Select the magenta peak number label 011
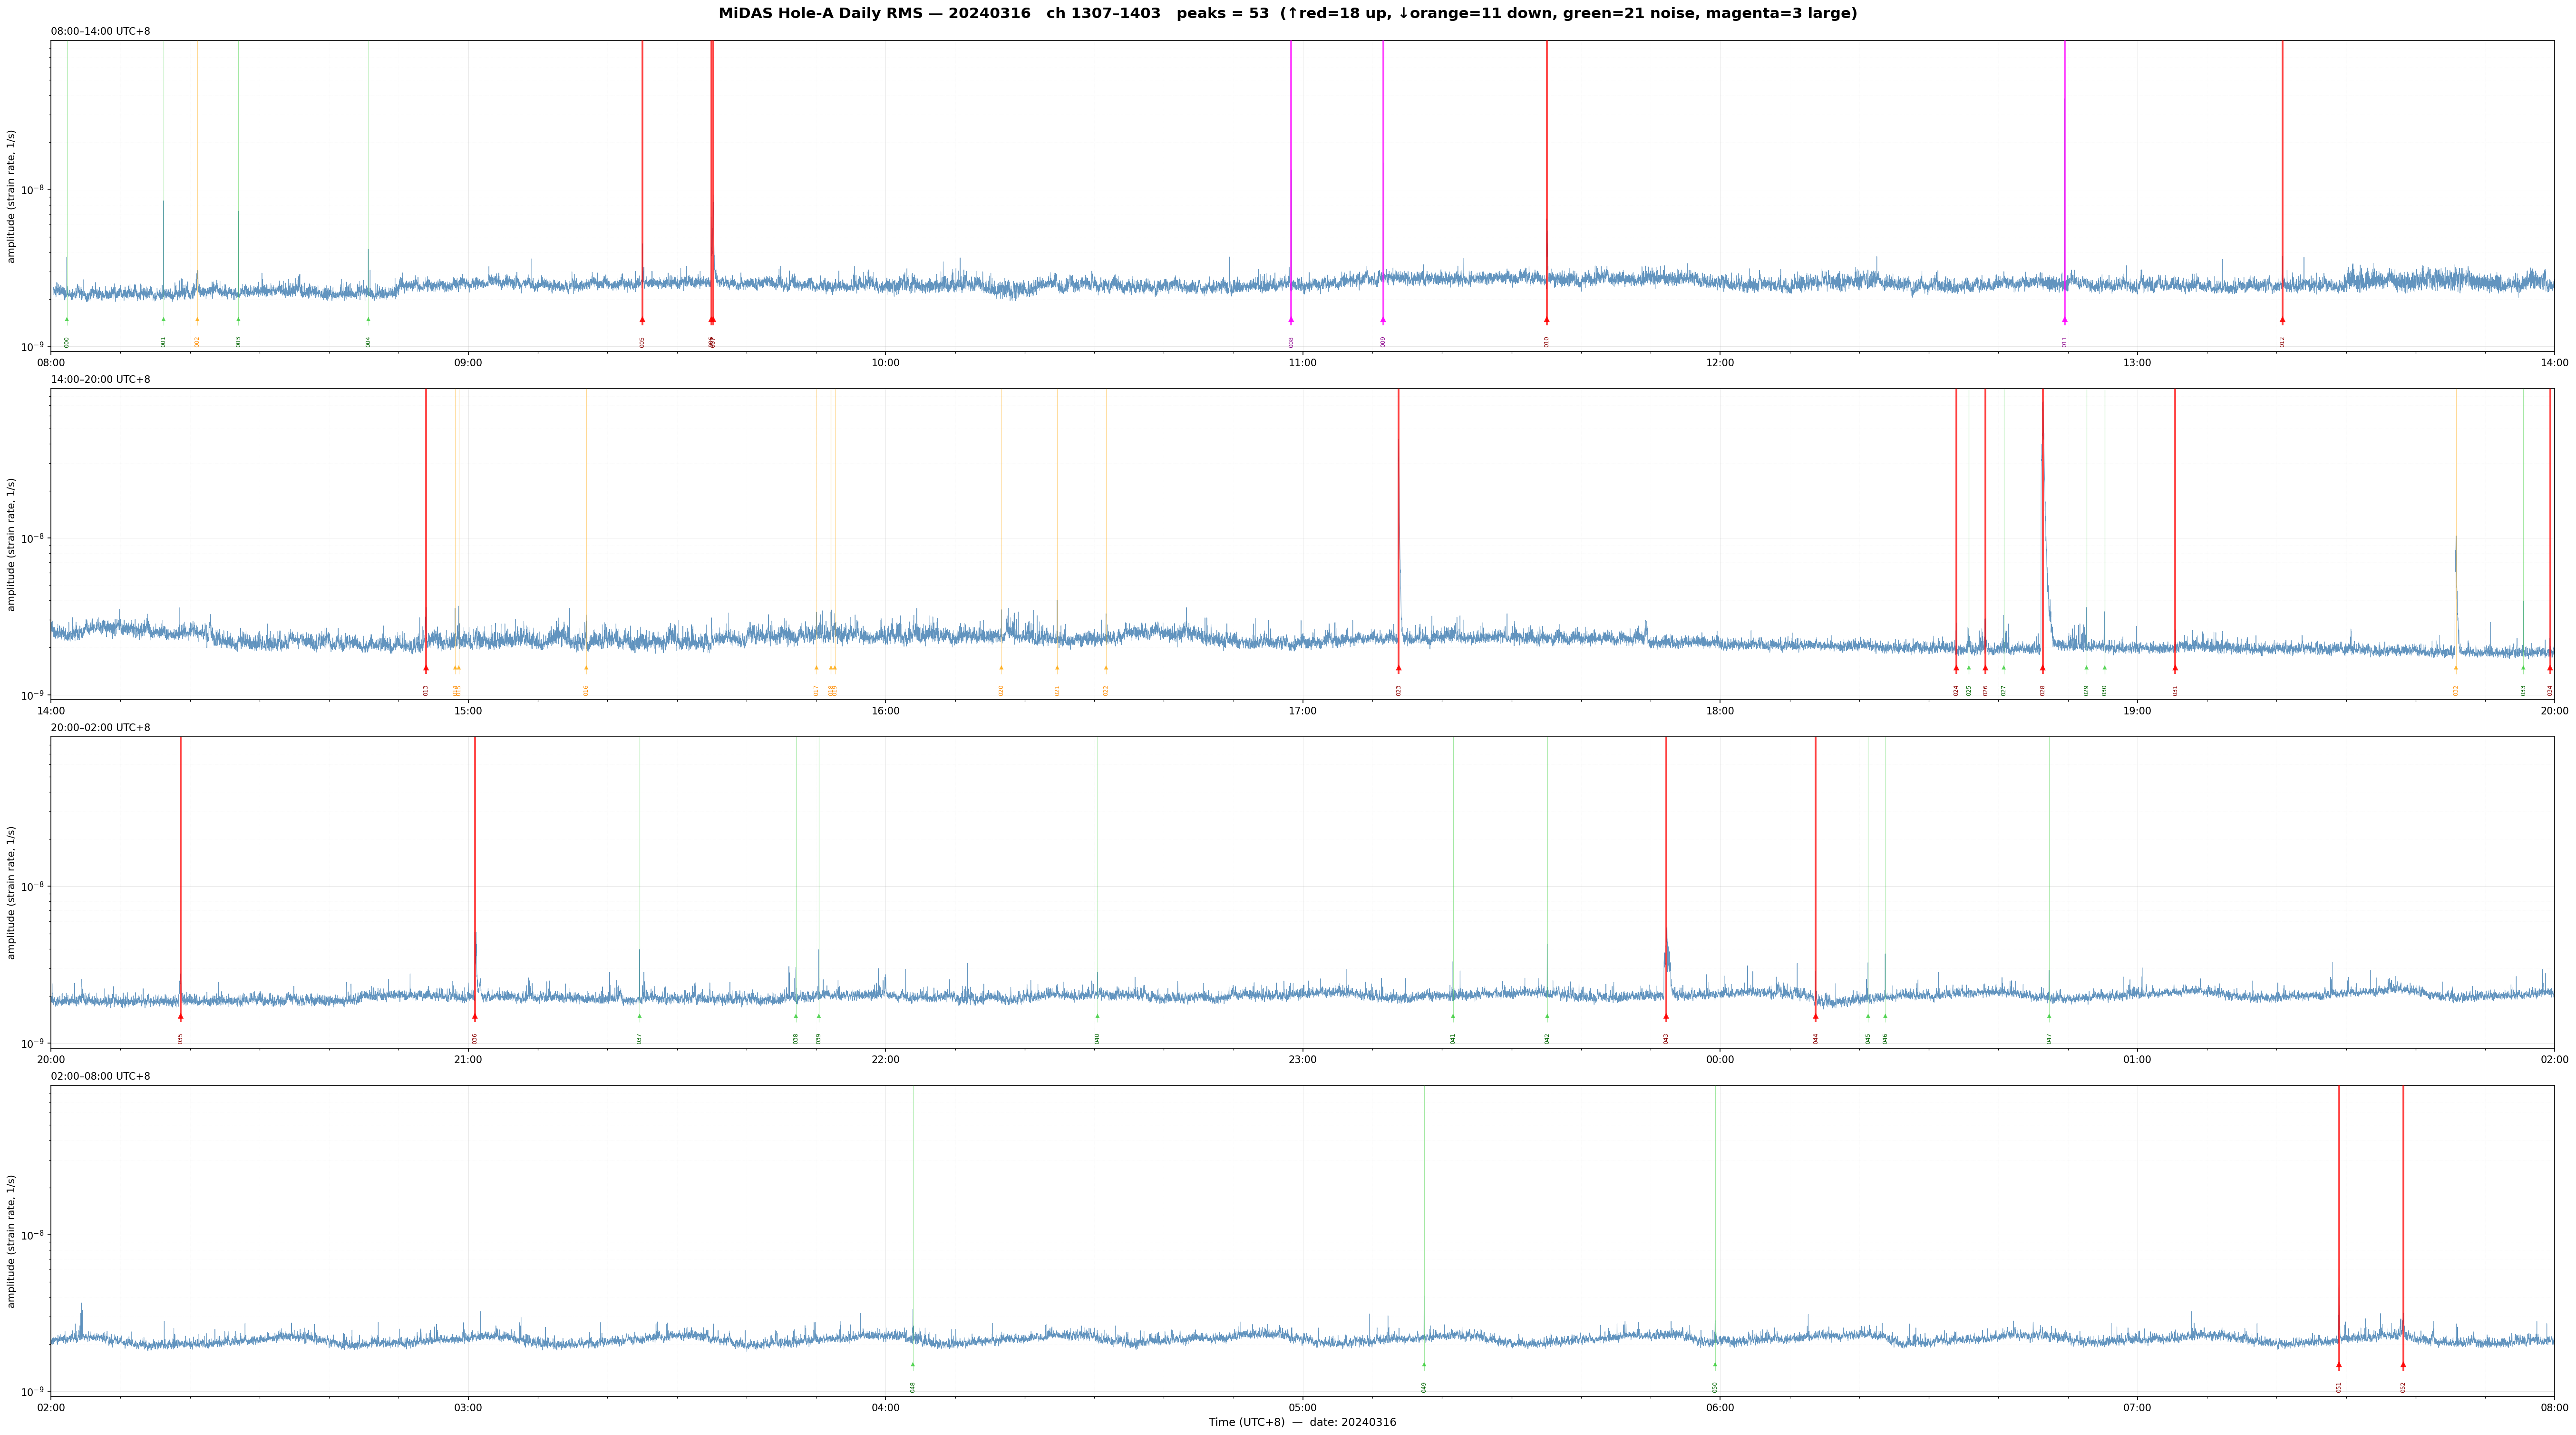 [x=2064, y=342]
